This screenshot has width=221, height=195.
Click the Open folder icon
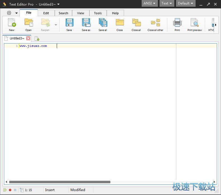pyautogui.click(x=28, y=23)
